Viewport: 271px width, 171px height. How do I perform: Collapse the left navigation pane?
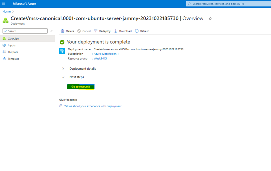point(52,31)
